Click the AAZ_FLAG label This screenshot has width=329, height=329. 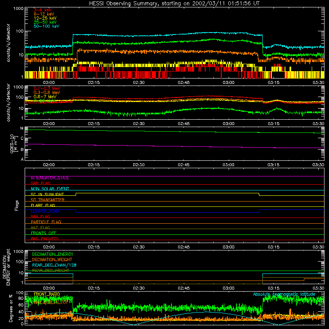[x=40, y=228]
